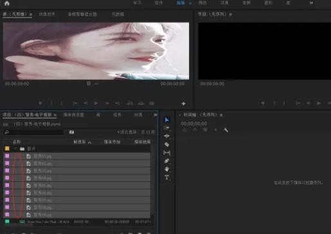Open 编辑 workspace options menu
Screen dimensions: 331x234
(x=190, y=3)
